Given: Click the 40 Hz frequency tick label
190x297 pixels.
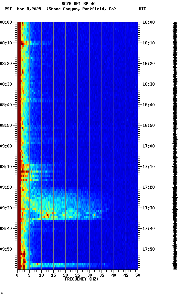Looking at the screenshot, I should point(114,276).
